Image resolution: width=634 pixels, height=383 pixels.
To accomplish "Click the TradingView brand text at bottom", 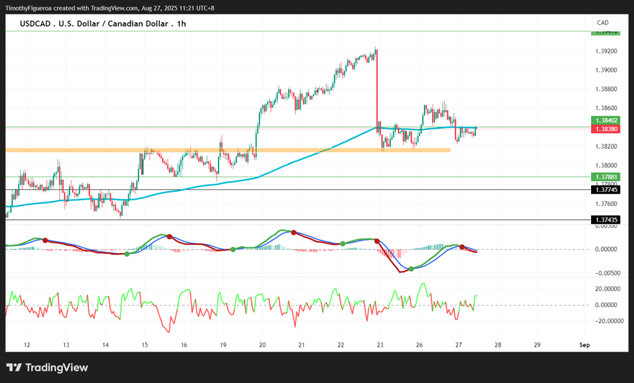I will tap(57, 367).
